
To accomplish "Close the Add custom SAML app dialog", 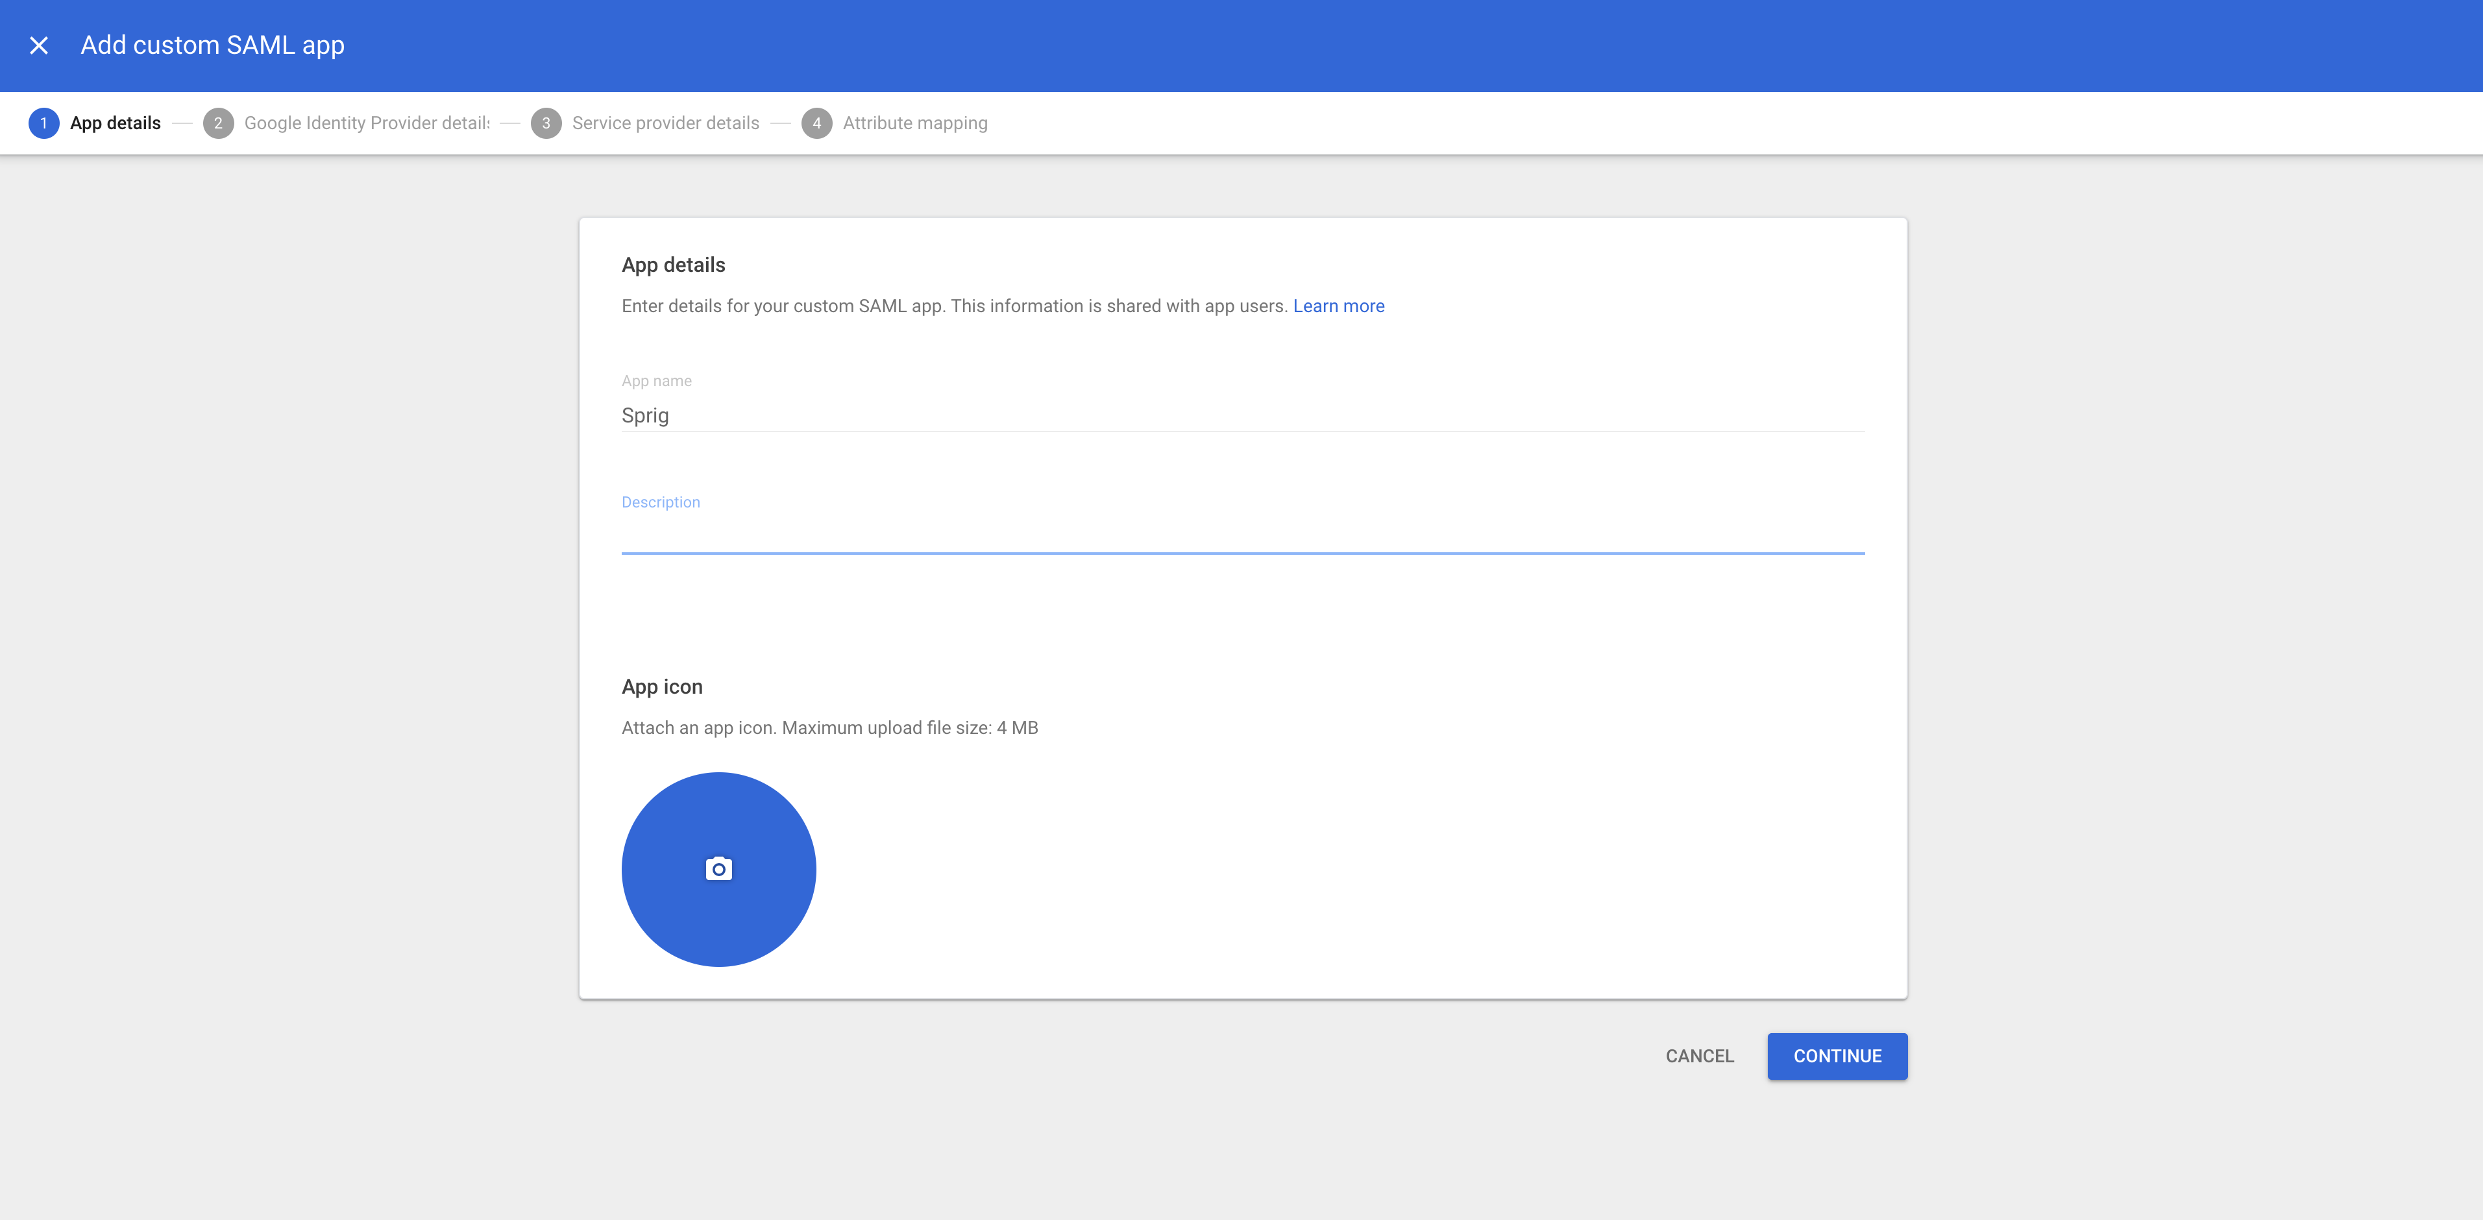I will click(38, 45).
